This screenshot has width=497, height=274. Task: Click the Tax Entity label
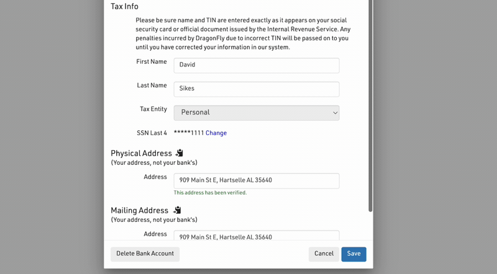coord(153,109)
